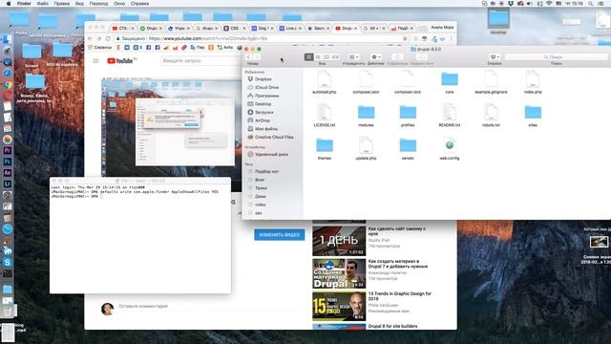Viewport: 611px width, 344px height.
Task: Open the Правка menu in menu bar
Action: [61, 4]
